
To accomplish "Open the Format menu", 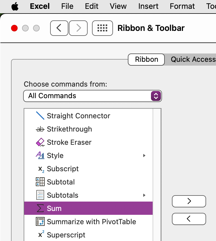I will 182,6.
